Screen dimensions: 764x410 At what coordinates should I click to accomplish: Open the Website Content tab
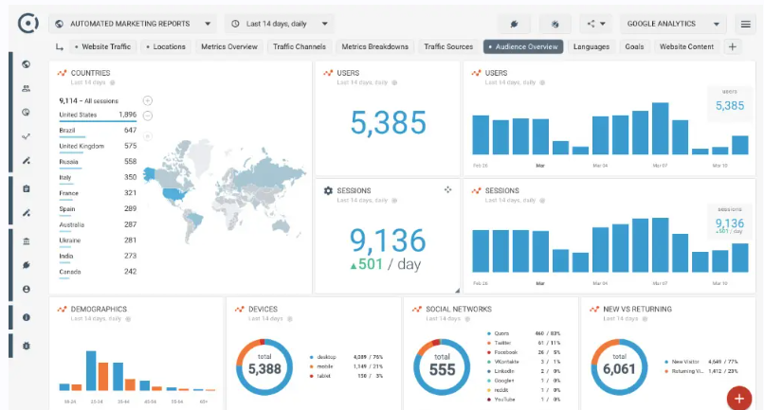(686, 46)
